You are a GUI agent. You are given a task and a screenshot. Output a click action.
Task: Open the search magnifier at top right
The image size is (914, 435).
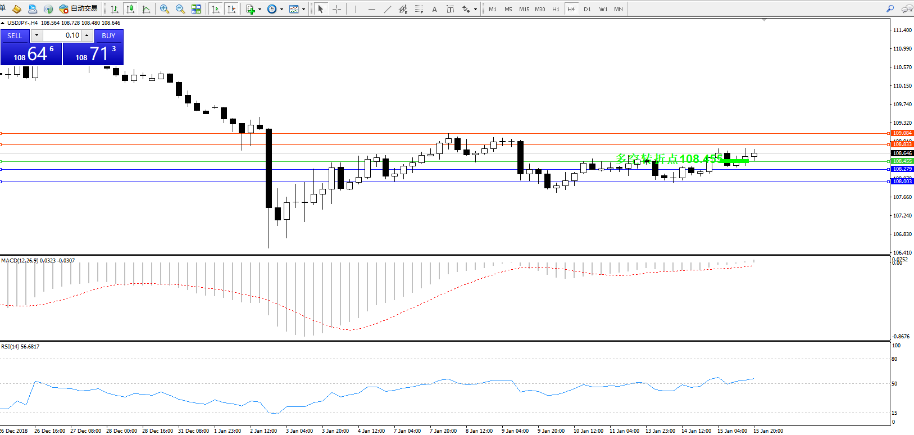pos(890,9)
